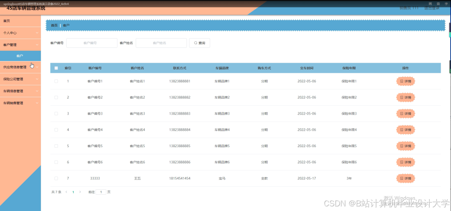Open 首页 in the sidebar
Image resolution: width=451 pixels, height=211 pixels.
pos(20,21)
